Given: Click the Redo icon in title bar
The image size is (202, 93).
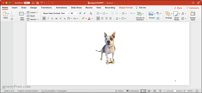Looking at the screenshot, I should point(48,3).
